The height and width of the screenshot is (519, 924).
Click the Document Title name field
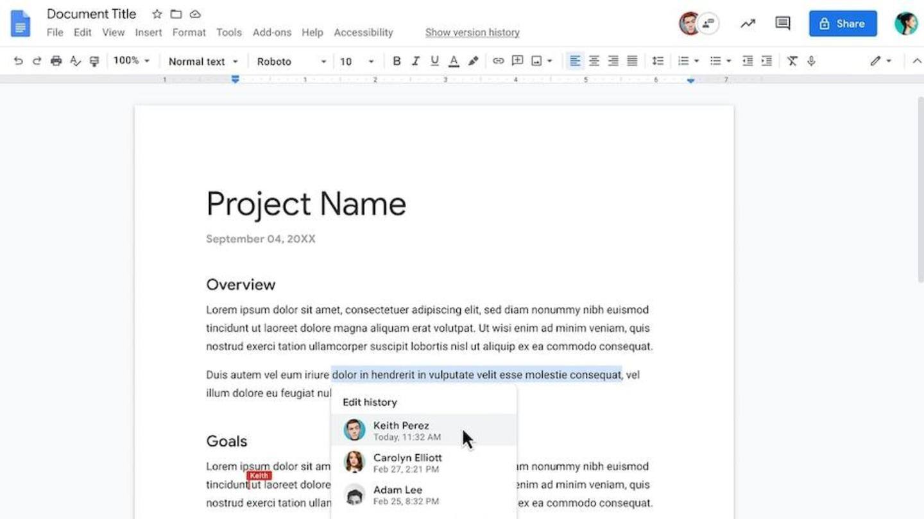(x=92, y=13)
